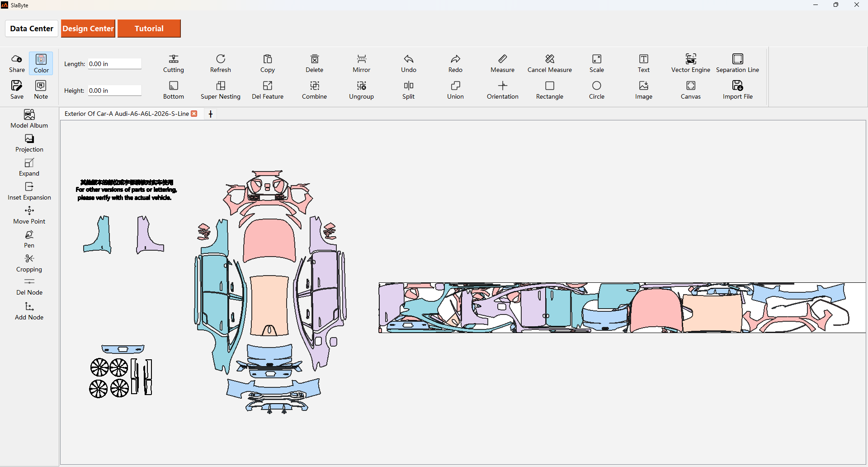Open the Model Album panel
This screenshot has height=467, width=868.
[29, 119]
